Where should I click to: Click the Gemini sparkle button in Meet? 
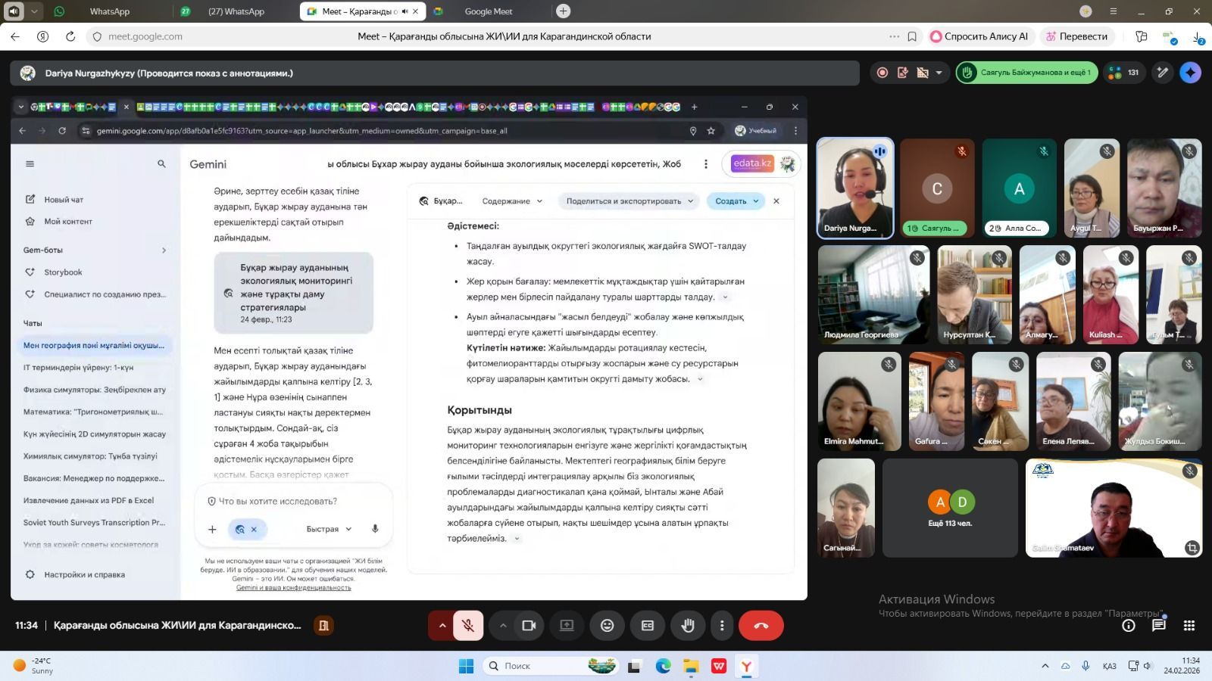click(1190, 73)
